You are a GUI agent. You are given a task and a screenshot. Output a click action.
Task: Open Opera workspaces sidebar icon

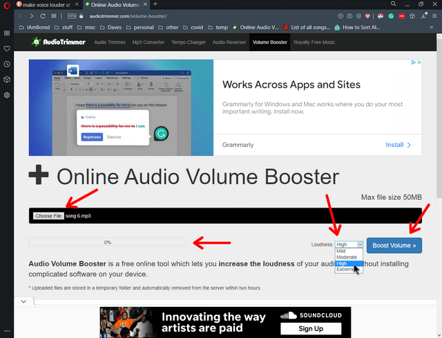click(x=7, y=33)
